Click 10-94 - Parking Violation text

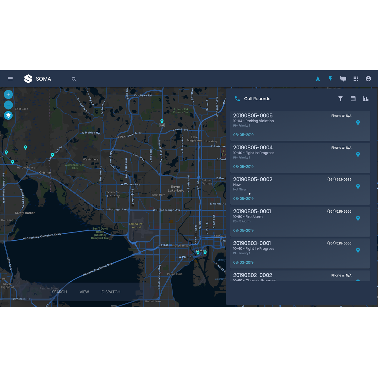253,121
